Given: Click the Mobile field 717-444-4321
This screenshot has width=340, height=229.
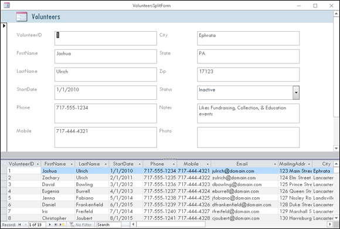Looking at the screenshot, I should coord(106,137).
